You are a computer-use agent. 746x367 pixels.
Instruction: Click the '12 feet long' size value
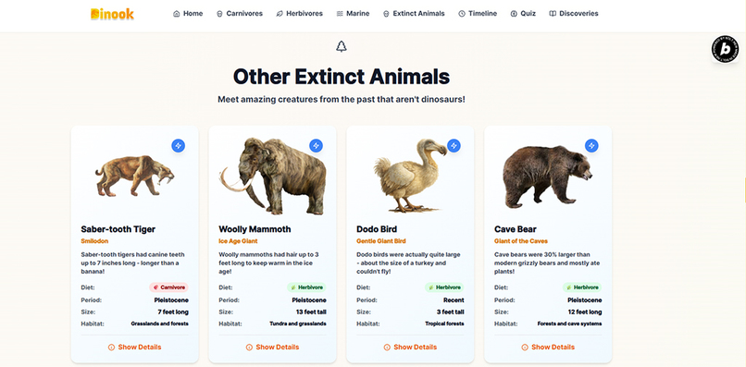click(x=585, y=312)
